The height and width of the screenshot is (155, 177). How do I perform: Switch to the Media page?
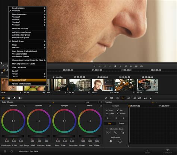tap(147, 151)
